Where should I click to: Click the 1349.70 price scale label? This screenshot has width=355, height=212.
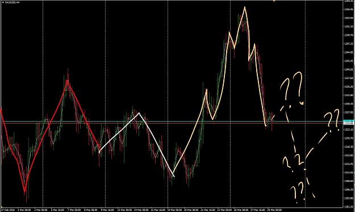349,35
